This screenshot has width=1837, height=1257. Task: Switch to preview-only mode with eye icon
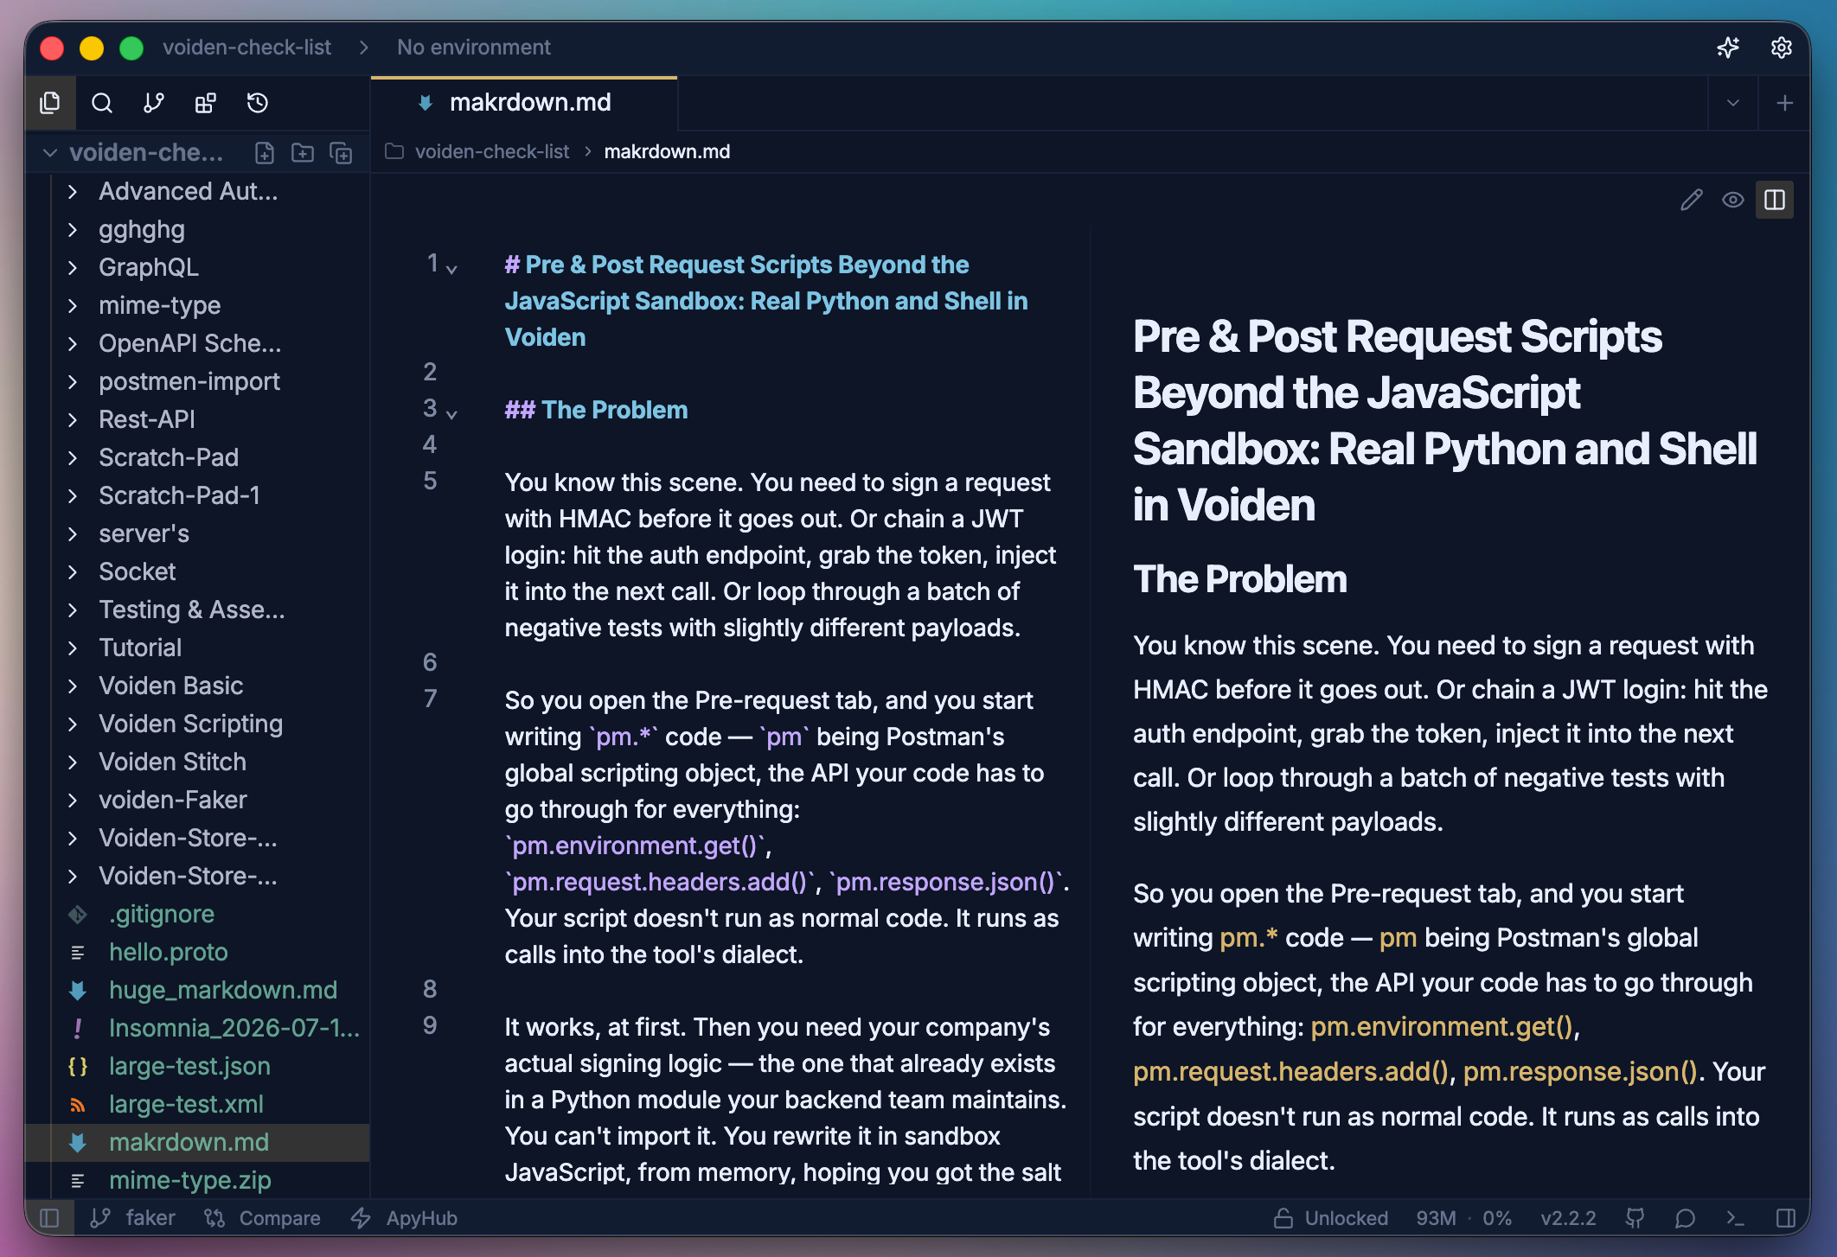click(1733, 200)
